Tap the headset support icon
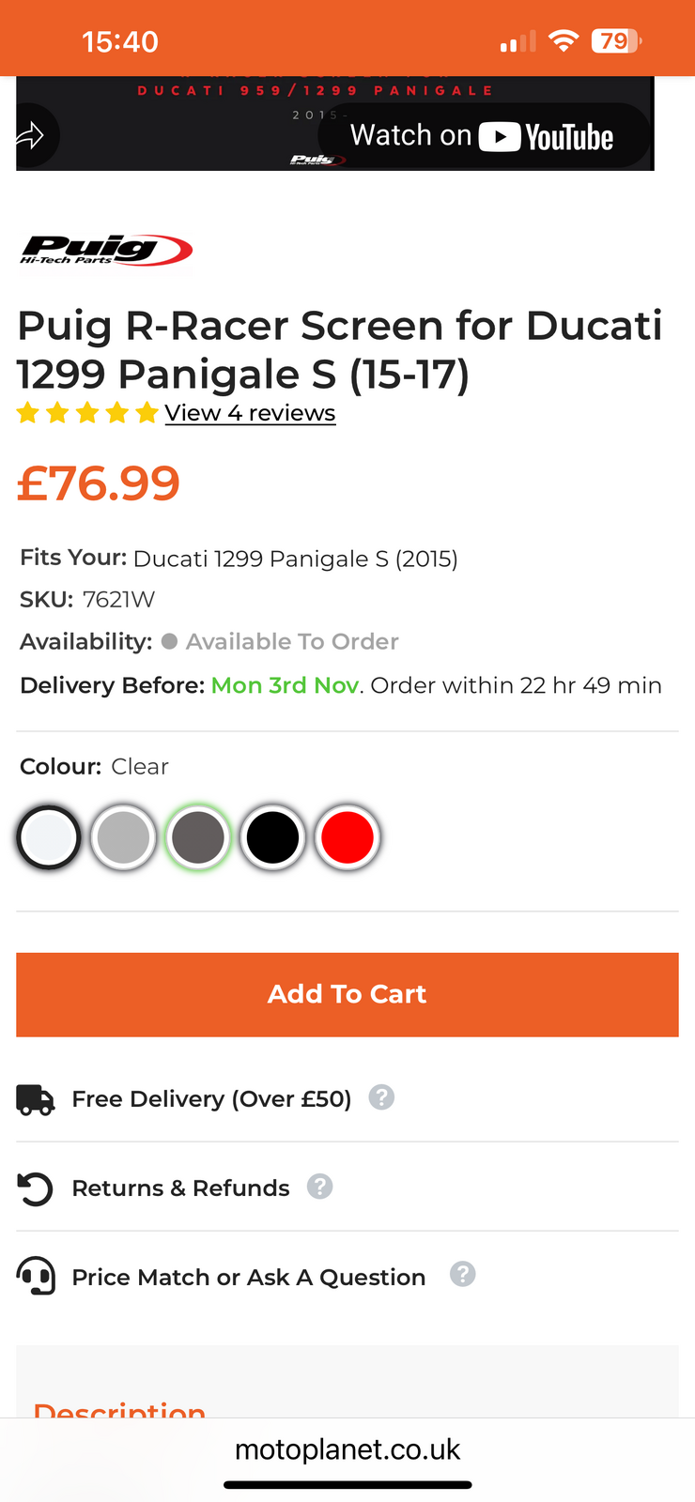Viewport: 695px width, 1502px height. pos(36,1277)
